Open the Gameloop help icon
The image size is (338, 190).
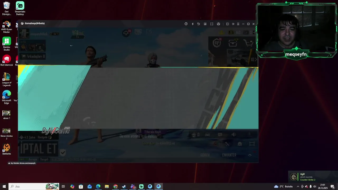pos(186,24)
